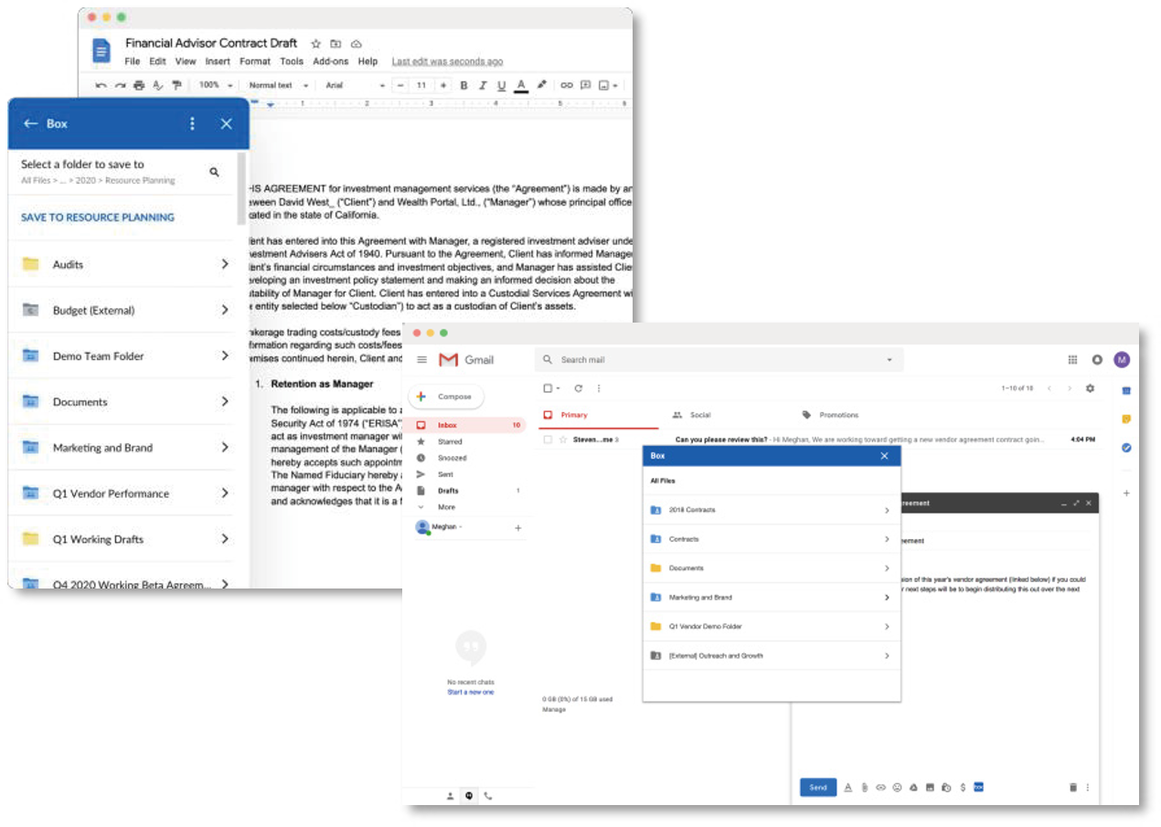
Task: Open the text color swatch in Docs toolbar
Action: point(520,84)
